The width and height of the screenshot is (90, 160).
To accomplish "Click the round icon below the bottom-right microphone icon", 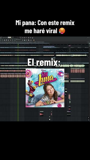I will [x=88, y=120].
